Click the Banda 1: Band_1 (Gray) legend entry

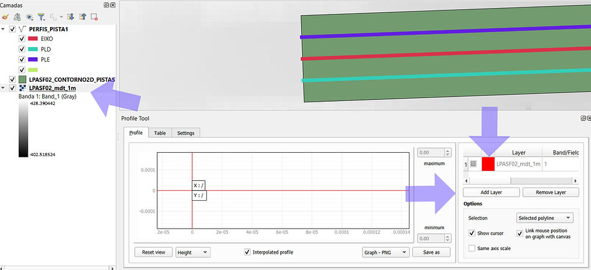click(x=48, y=96)
